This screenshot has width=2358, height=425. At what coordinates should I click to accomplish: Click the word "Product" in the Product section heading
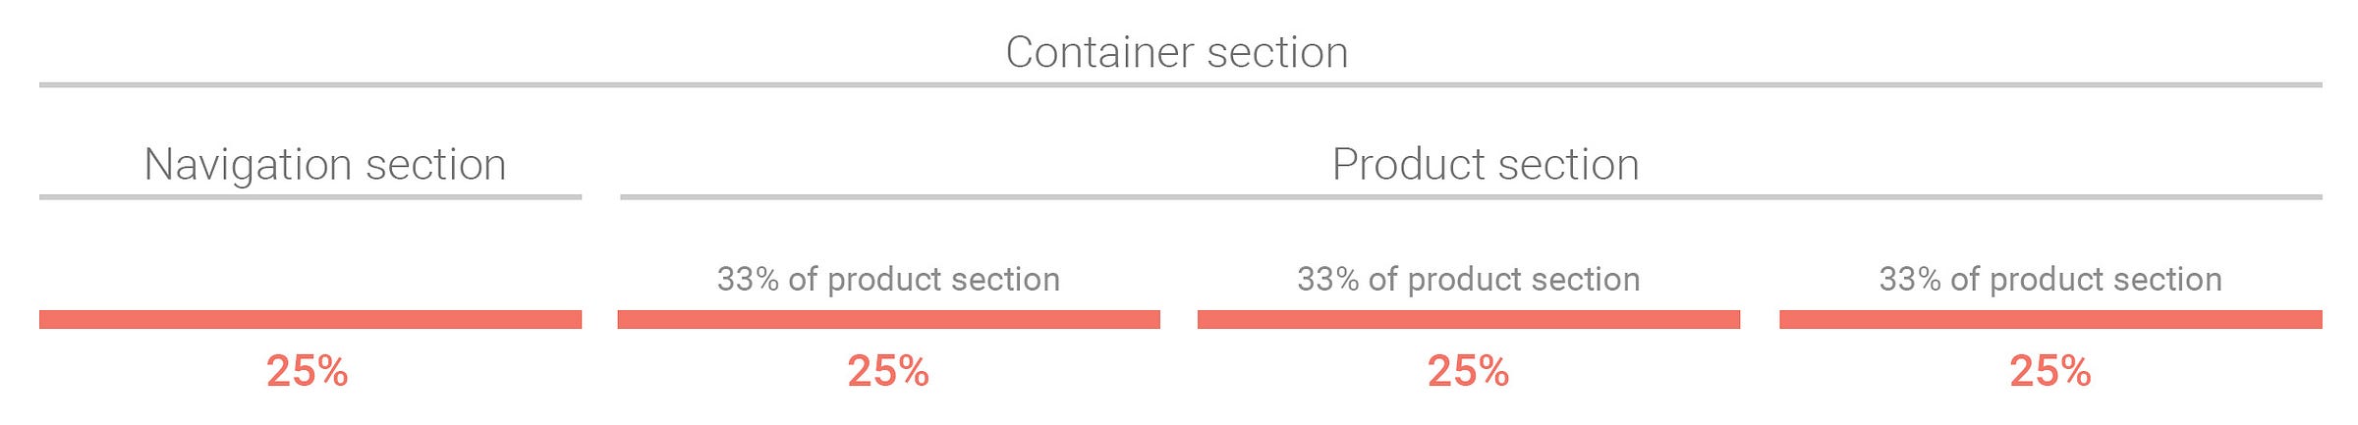coord(1408,164)
